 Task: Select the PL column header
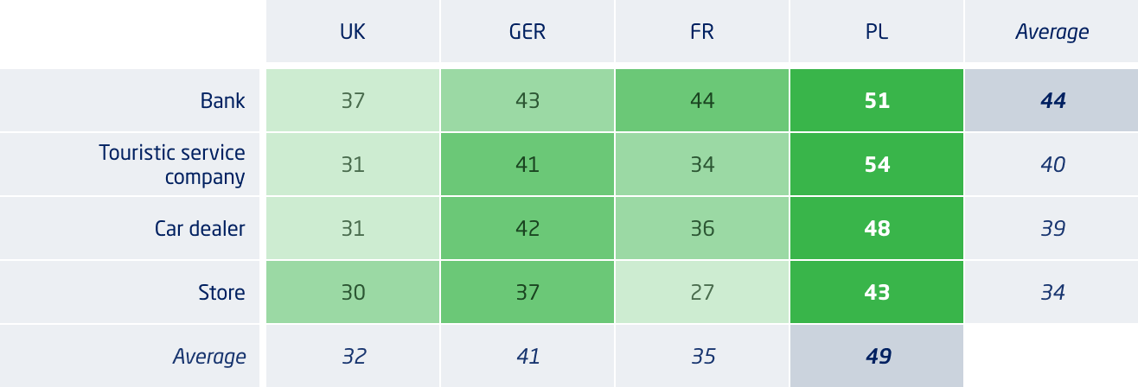point(877,32)
